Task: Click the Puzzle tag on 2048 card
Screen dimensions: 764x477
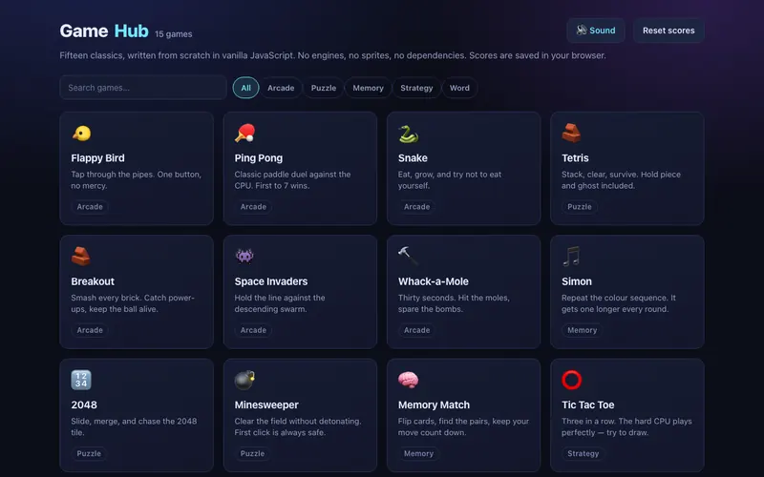Action: click(x=89, y=454)
